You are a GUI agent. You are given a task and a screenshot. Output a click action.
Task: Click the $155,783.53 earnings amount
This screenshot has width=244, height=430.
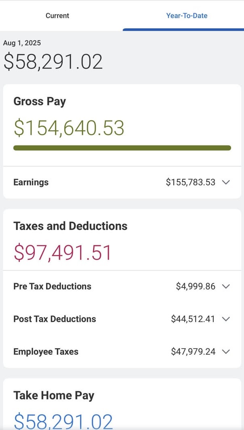[191, 182]
